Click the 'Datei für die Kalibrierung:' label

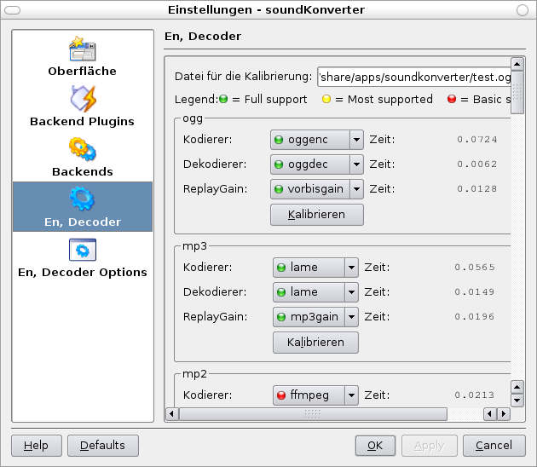pos(244,77)
